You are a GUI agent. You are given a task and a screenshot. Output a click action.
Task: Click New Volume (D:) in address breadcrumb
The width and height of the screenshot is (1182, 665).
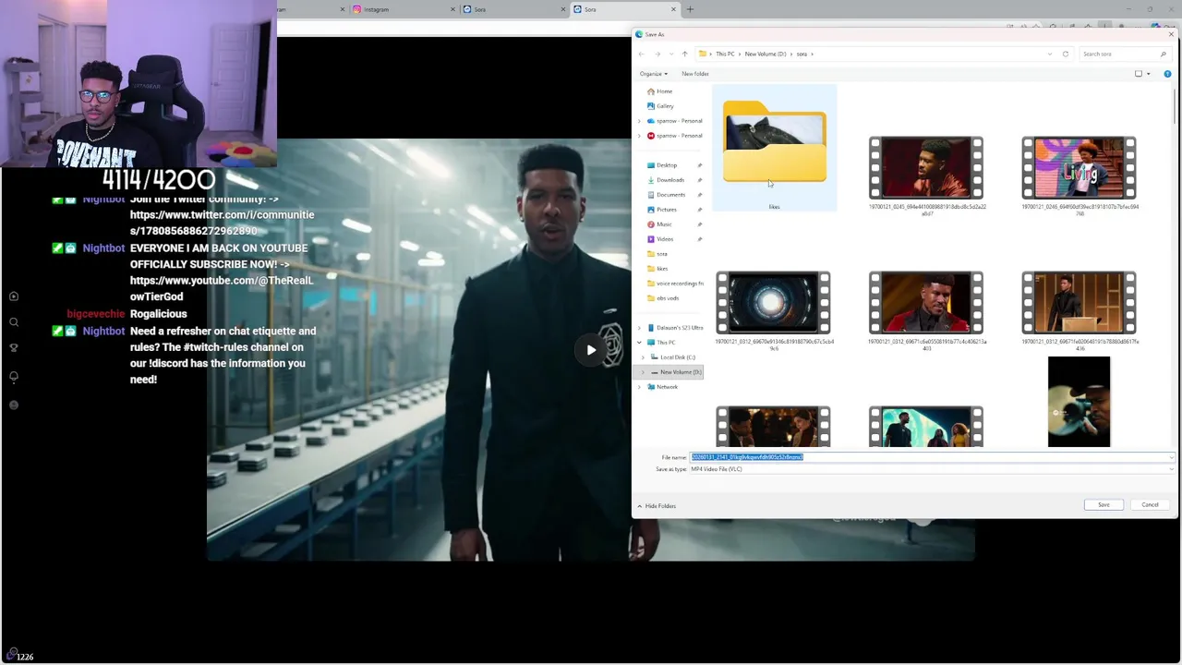coord(766,54)
